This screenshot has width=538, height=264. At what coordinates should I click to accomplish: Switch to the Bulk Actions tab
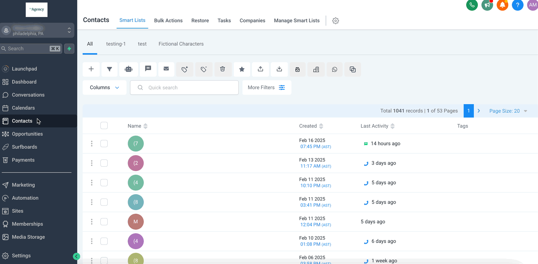[168, 21]
